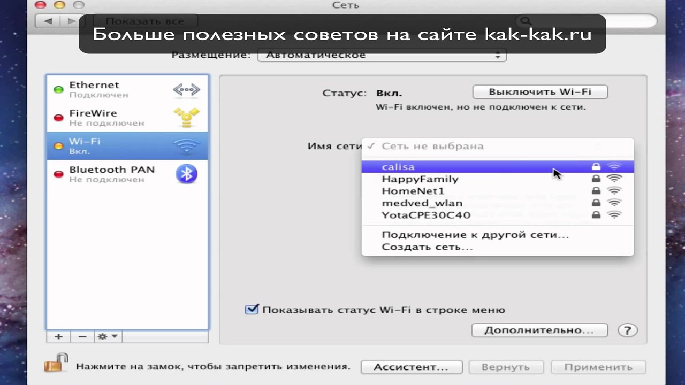The image size is (685, 385).
Task: Select the calisa network from list
Action: [x=398, y=167]
